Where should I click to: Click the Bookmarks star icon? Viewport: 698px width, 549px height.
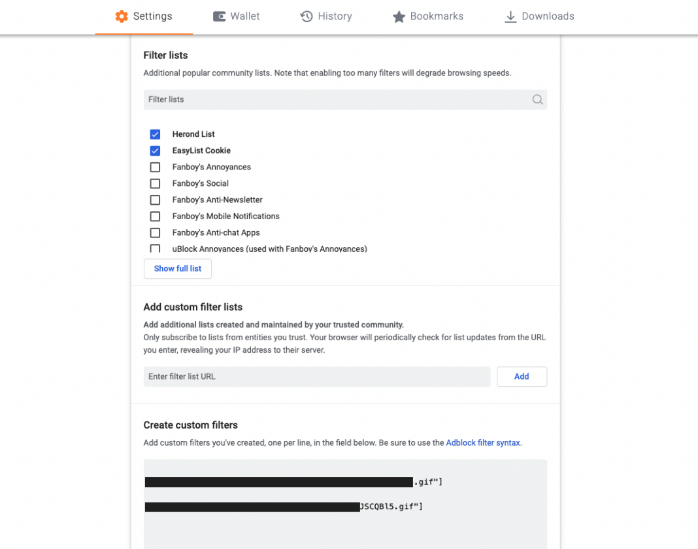[x=399, y=16]
